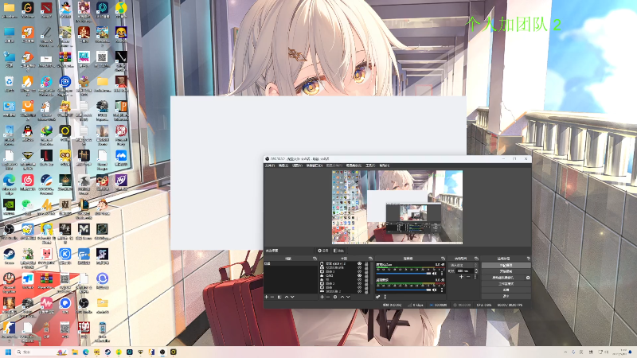
Task: Move scene down using Scenes dock arrow
Action: pyautogui.click(x=292, y=297)
